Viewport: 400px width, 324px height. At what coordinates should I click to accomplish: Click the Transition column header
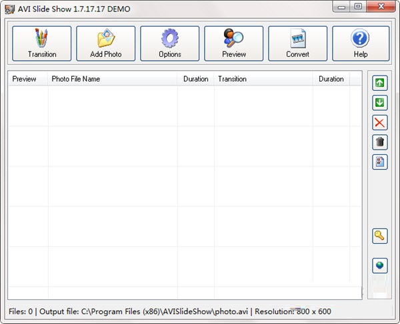[x=263, y=79]
